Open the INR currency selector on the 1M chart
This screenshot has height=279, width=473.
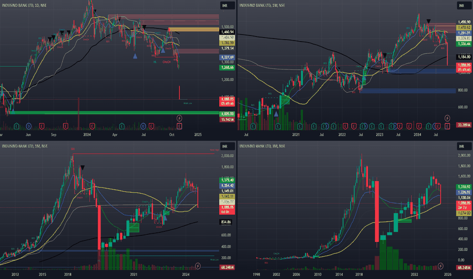[227, 146]
